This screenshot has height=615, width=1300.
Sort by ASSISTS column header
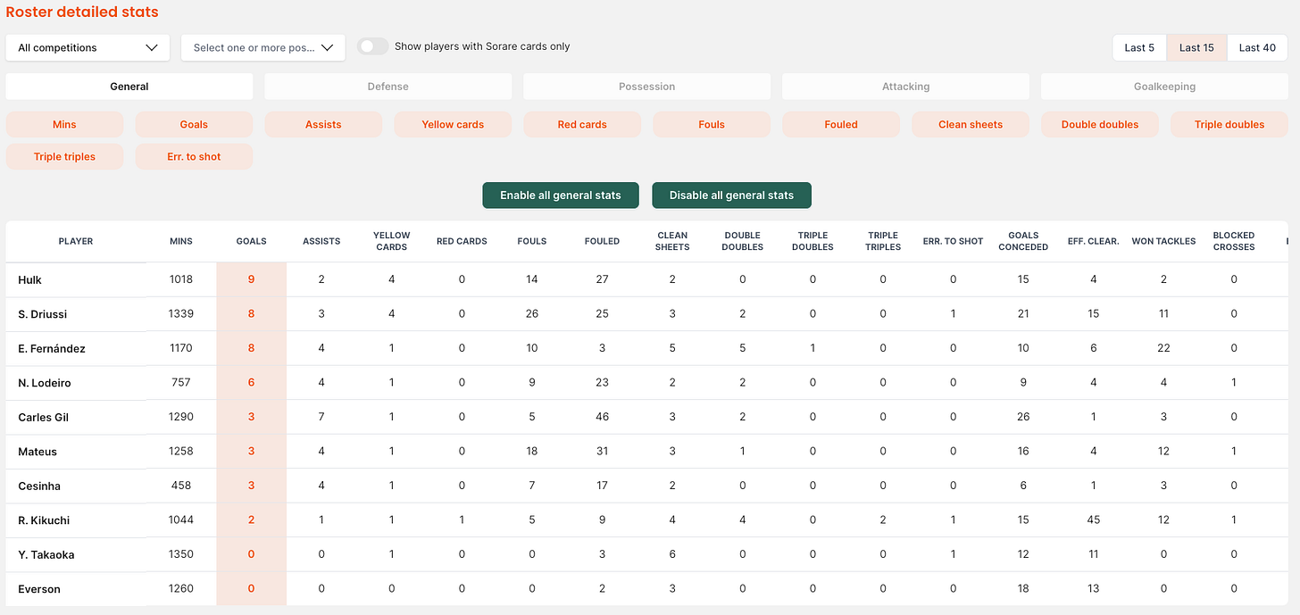click(x=321, y=241)
